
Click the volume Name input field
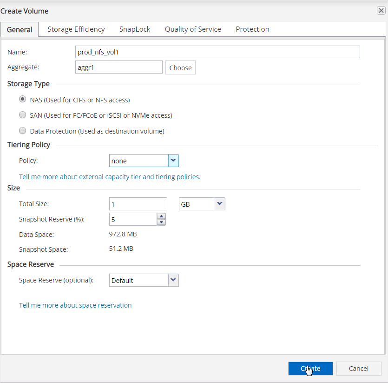(x=217, y=52)
